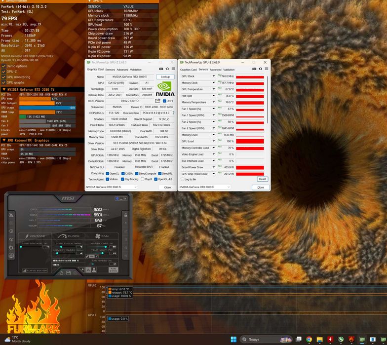This screenshot has height=345, width=387.
Task: Click Bus Interface question mark icon
Action: point(173,113)
